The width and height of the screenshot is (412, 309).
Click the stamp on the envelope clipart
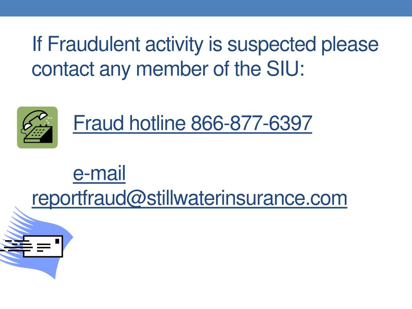57,241
